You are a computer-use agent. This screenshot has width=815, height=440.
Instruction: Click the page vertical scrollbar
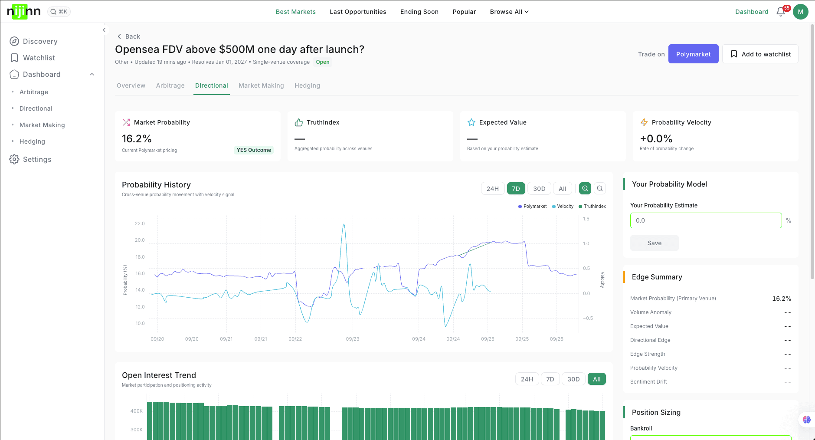[812, 152]
